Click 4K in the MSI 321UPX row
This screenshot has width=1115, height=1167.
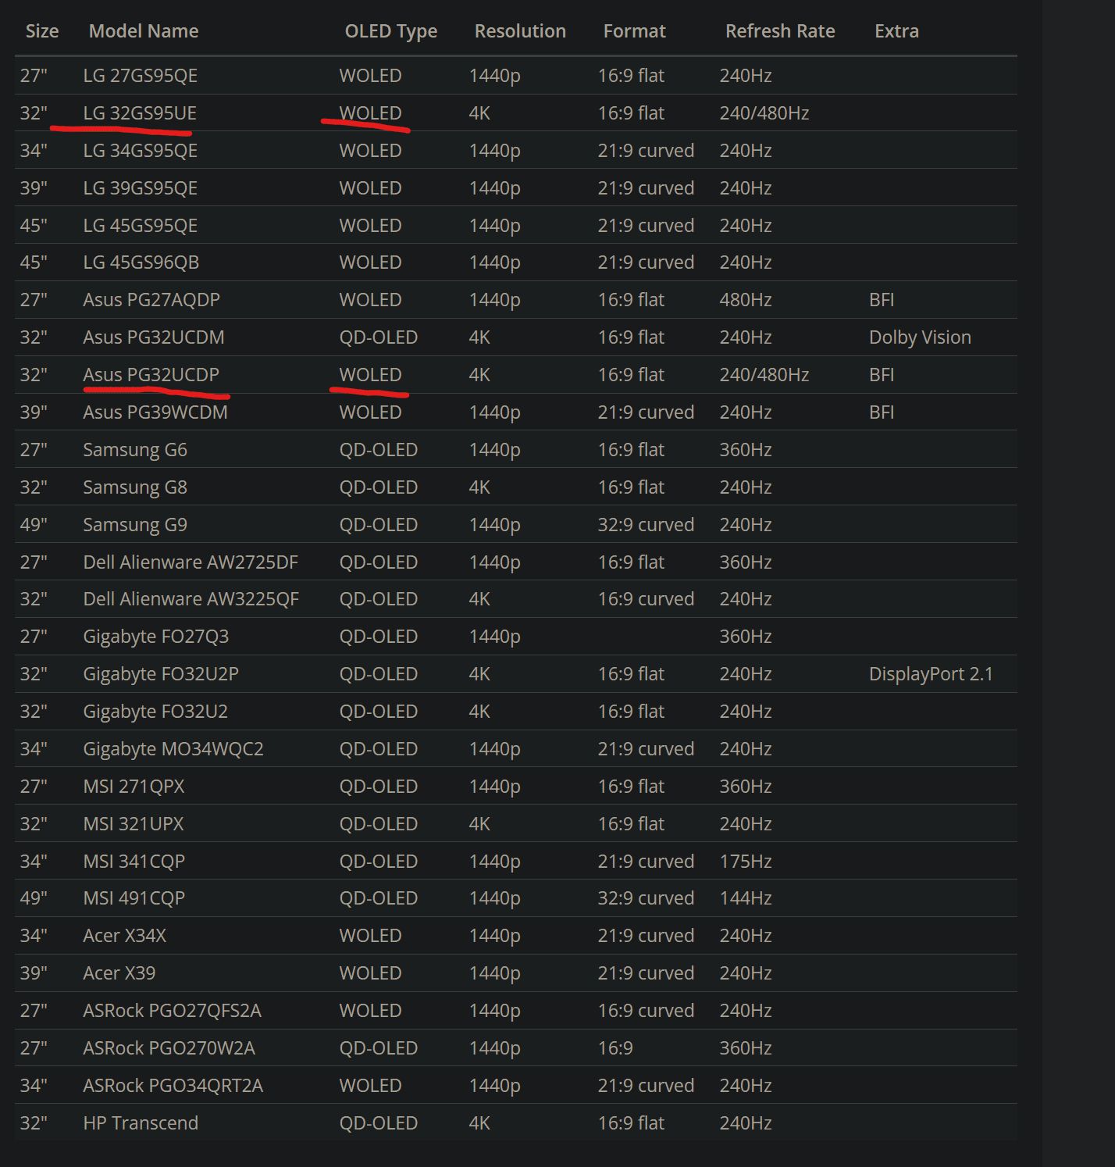click(479, 824)
